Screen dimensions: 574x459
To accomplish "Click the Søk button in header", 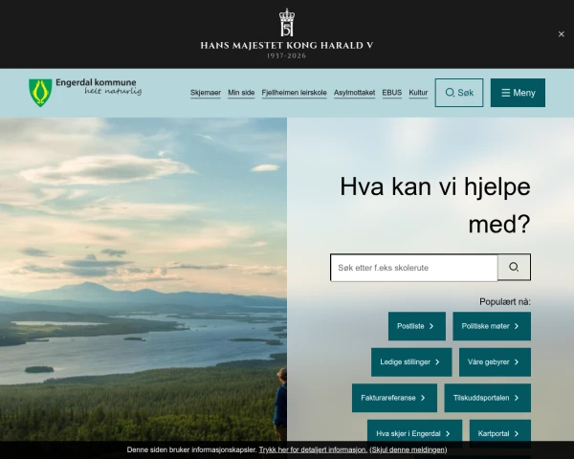I will pos(459,93).
